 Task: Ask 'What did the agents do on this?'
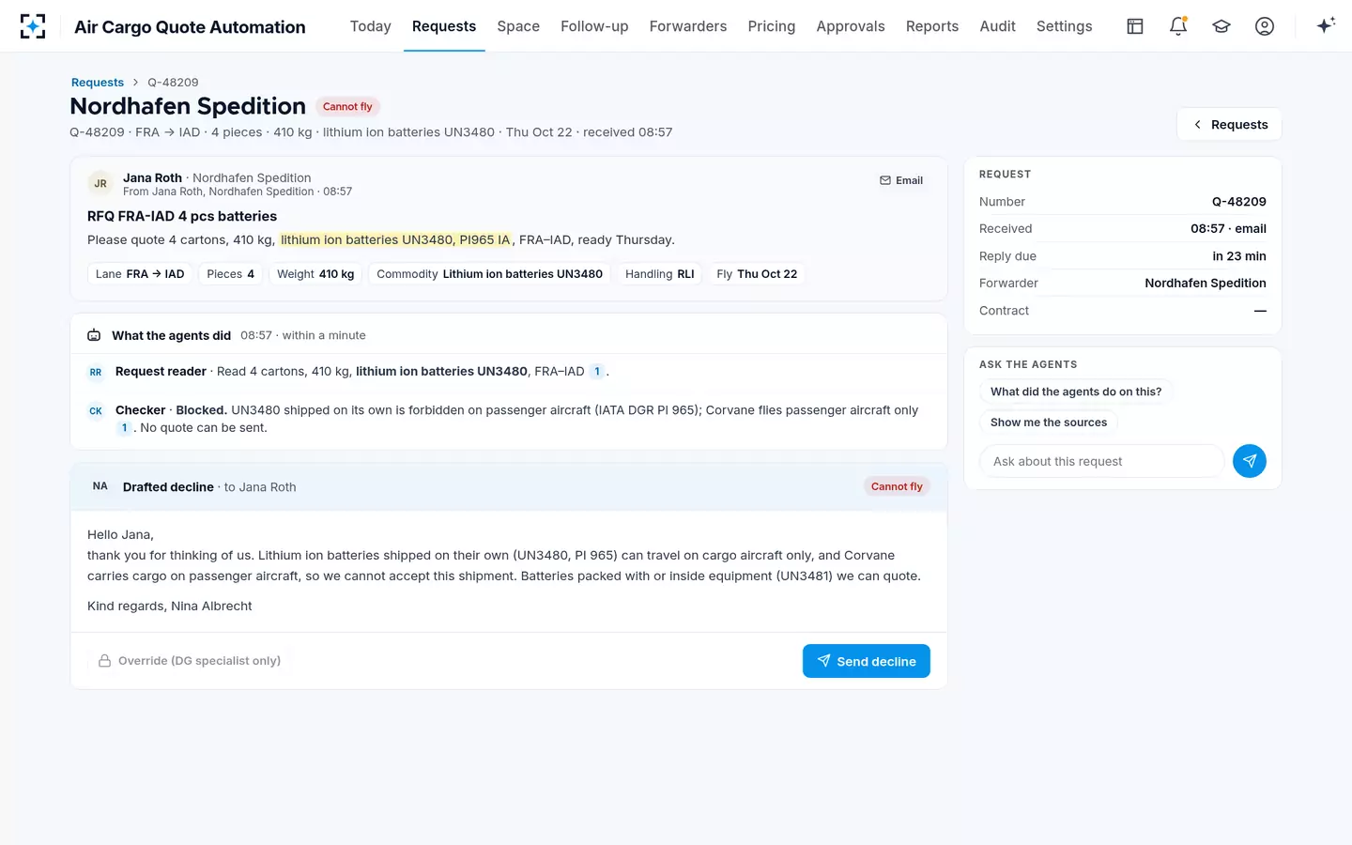pyautogui.click(x=1076, y=392)
